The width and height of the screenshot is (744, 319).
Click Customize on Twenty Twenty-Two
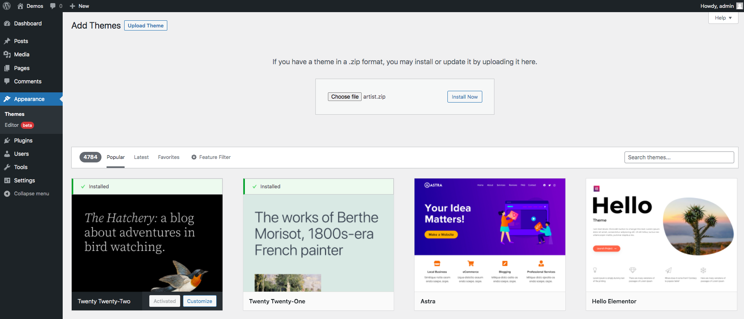[199, 301]
